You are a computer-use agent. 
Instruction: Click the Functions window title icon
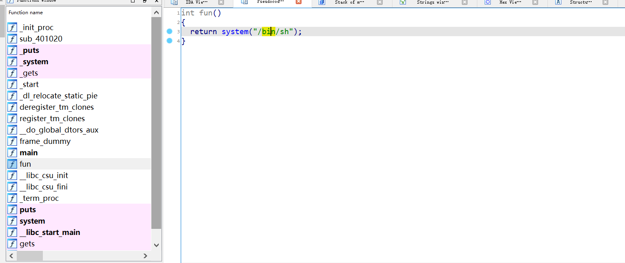click(11, 1)
